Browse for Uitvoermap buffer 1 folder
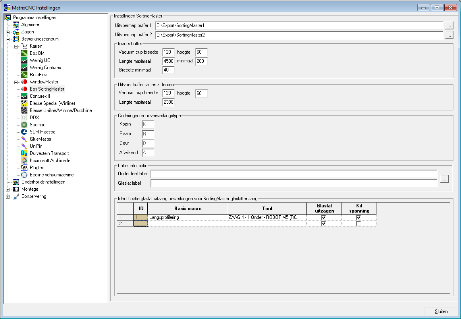Screen dimensions: 461x319 [449, 26]
